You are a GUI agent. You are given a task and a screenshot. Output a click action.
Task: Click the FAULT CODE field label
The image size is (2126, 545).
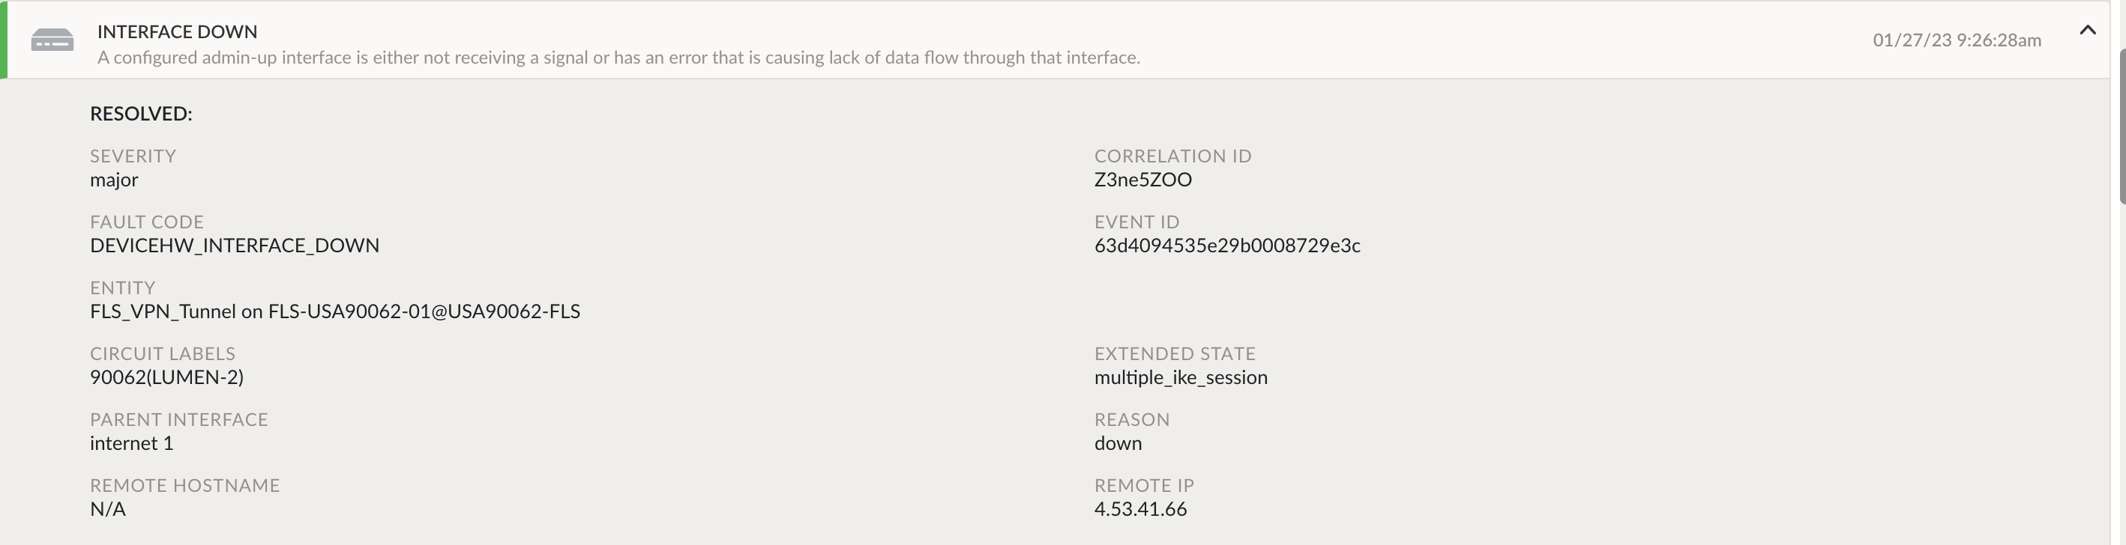(147, 222)
